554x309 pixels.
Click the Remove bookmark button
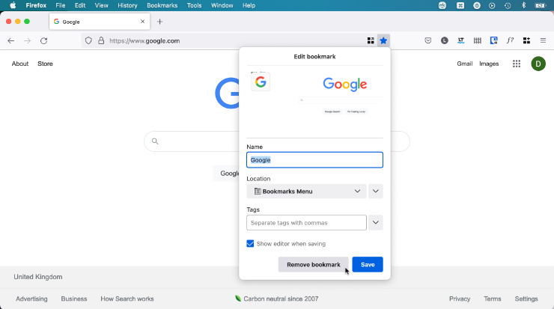(314, 265)
